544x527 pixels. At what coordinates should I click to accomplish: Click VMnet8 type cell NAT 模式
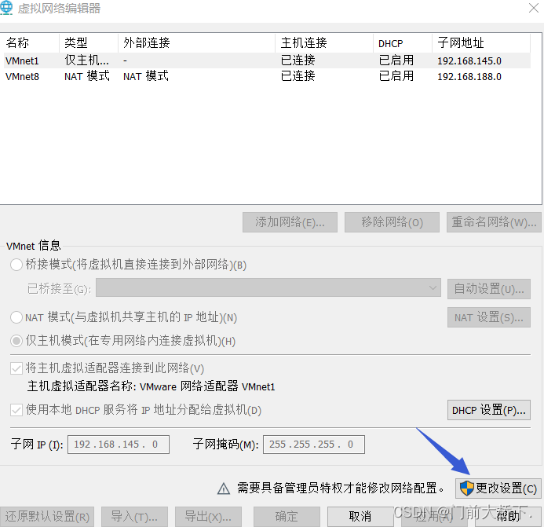pos(87,76)
